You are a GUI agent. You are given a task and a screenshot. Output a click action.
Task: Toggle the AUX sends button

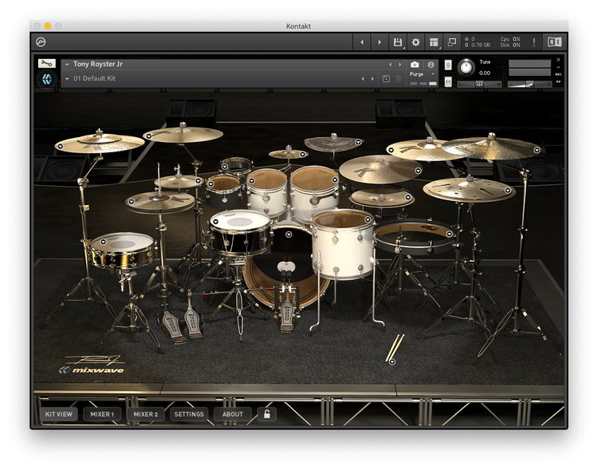(x=558, y=74)
